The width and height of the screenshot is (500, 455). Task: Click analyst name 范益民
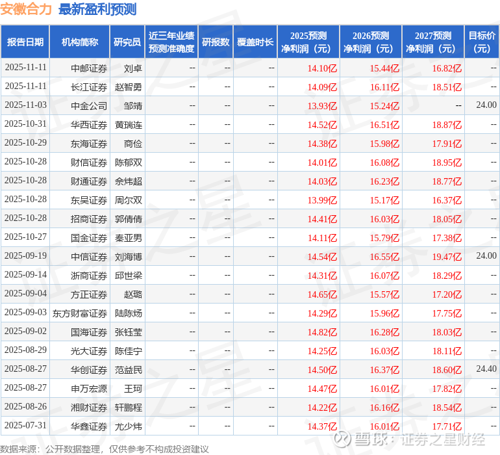coord(129,369)
